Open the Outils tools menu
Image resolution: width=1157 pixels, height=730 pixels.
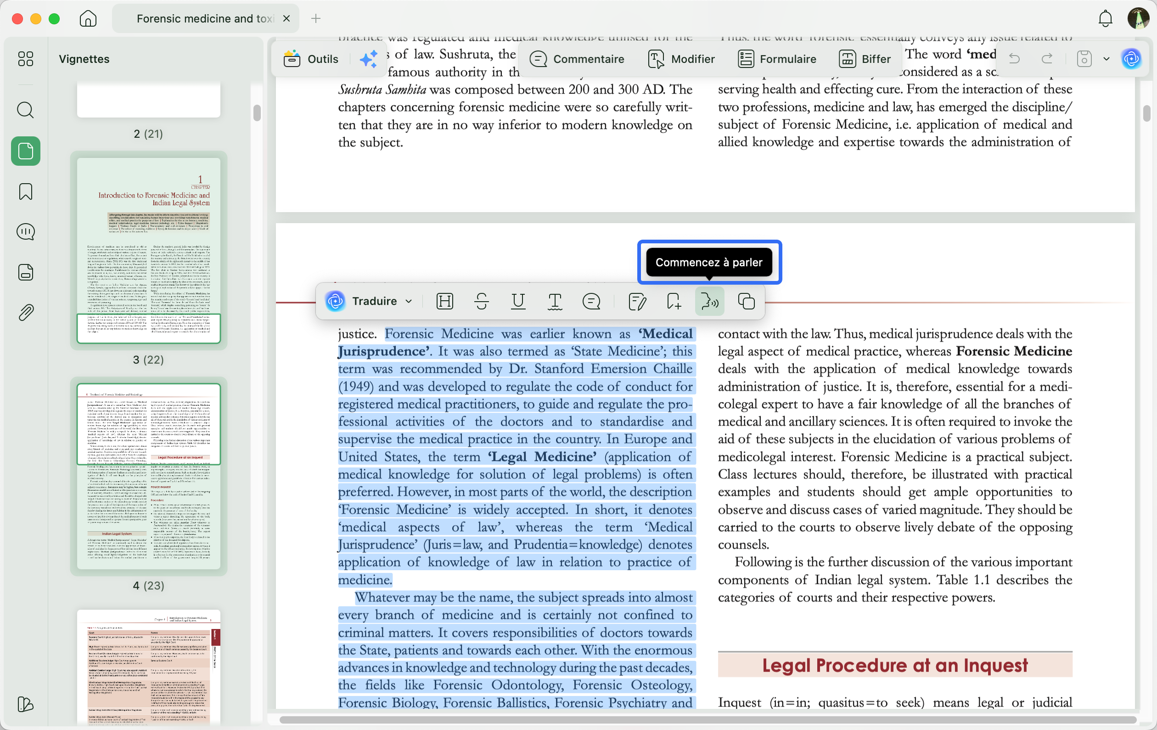311,59
